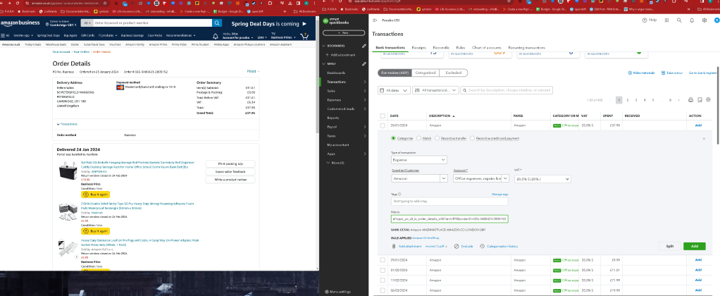Viewport: 720px width, 296px height.
Task: Open QuickBooks notifications bell
Action: [x=692, y=20]
